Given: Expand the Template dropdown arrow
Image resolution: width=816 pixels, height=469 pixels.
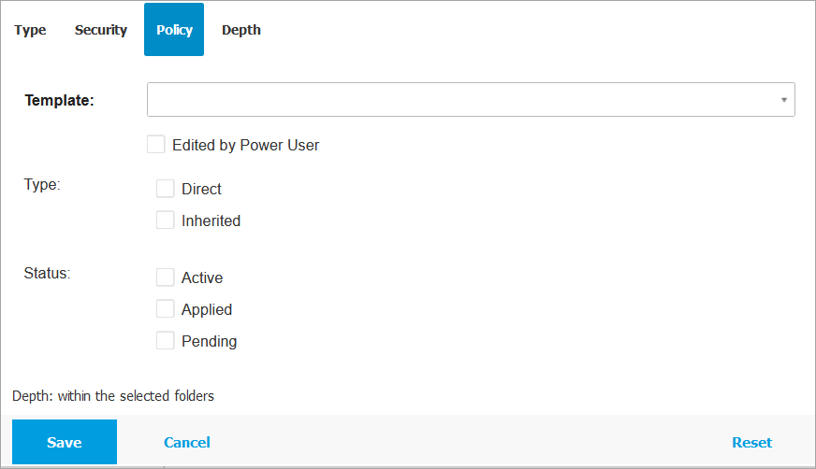Looking at the screenshot, I should 783,100.
